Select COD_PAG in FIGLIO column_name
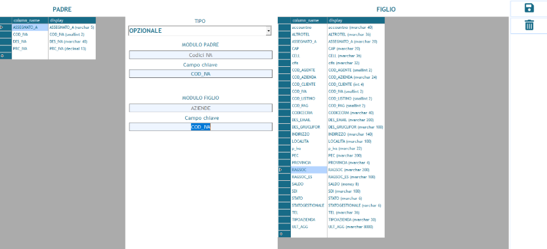Viewport: 547px width, 249px height. [x=309, y=105]
